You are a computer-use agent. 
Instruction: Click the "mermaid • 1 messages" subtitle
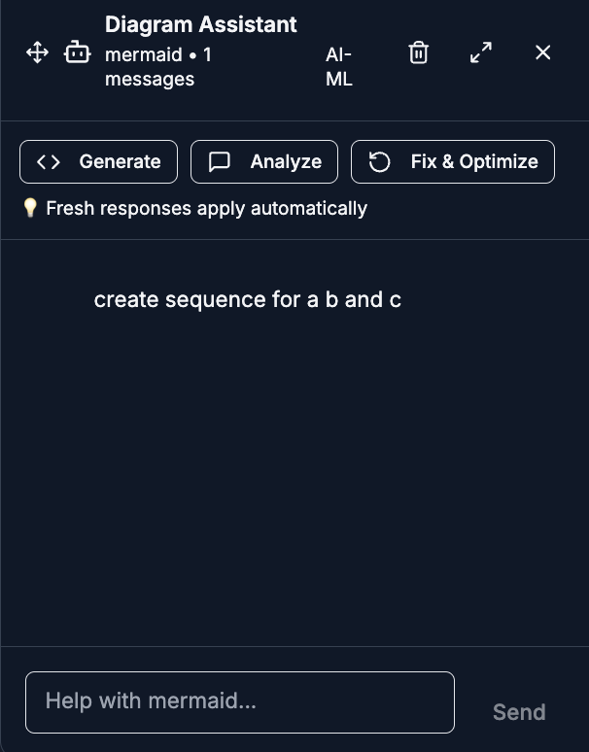[x=158, y=67]
